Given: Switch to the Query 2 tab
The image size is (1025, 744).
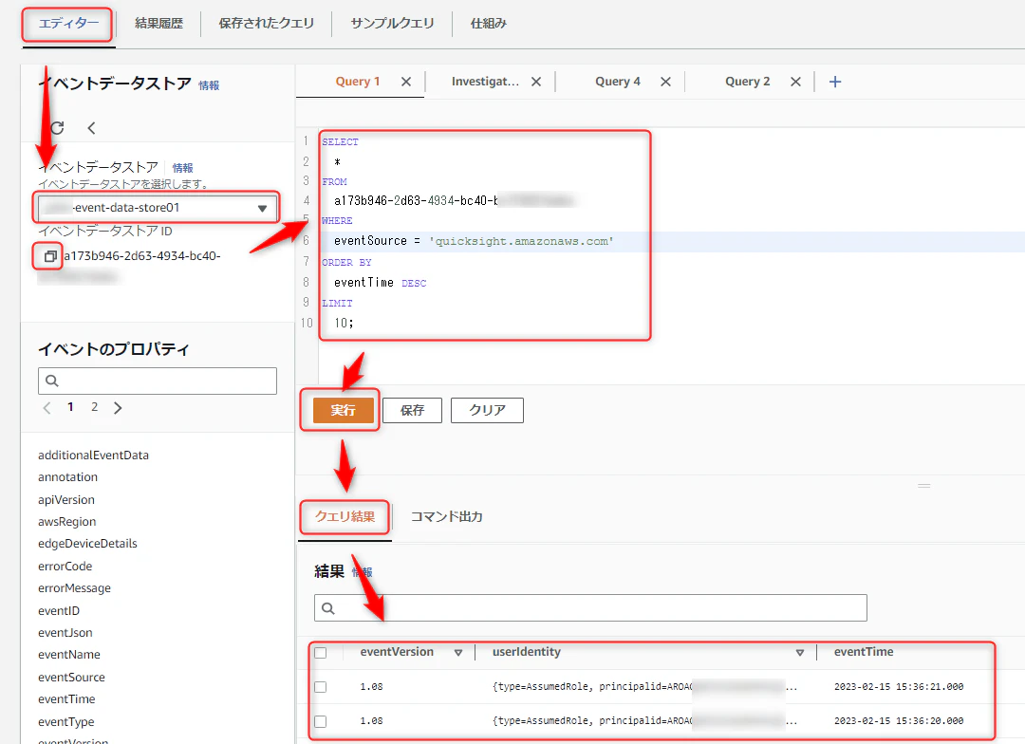Looking at the screenshot, I should point(747,82).
